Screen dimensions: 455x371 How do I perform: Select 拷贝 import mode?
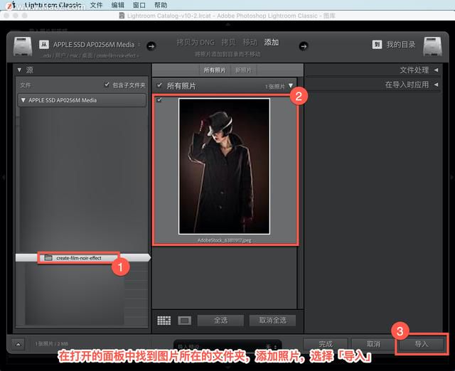click(x=228, y=43)
